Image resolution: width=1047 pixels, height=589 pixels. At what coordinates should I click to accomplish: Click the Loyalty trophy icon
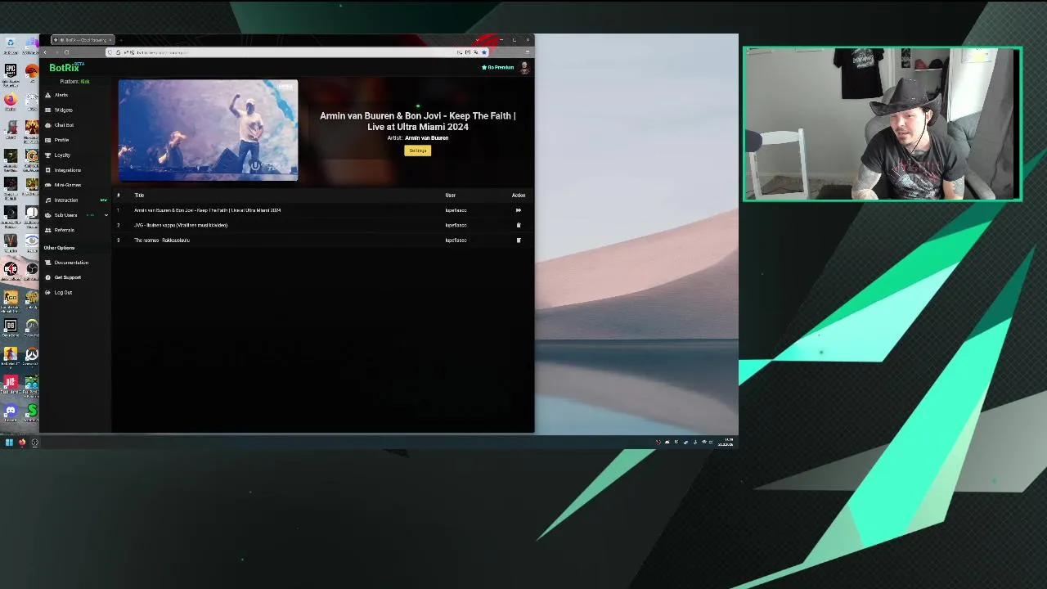(48, 155)
